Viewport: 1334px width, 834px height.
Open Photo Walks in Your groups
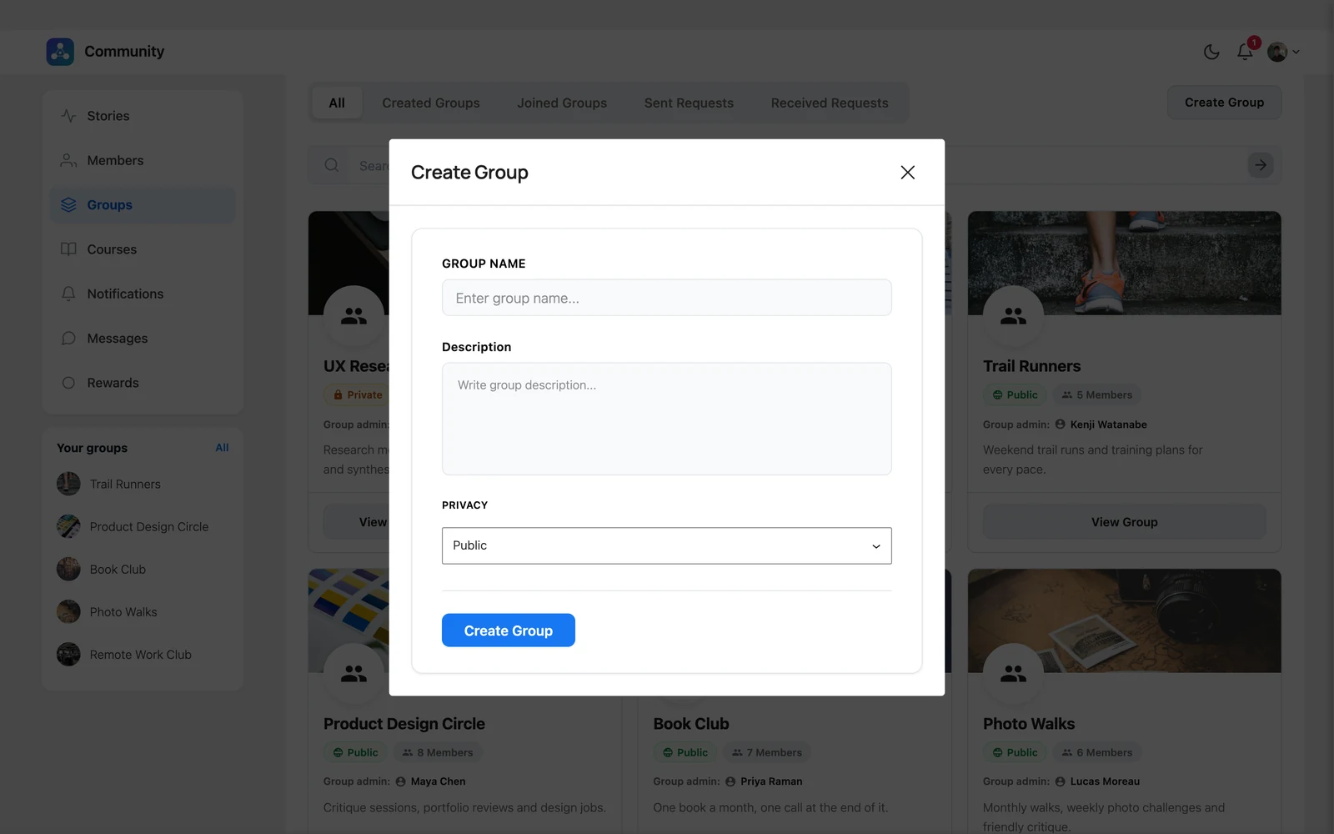[x=143, y=612]
